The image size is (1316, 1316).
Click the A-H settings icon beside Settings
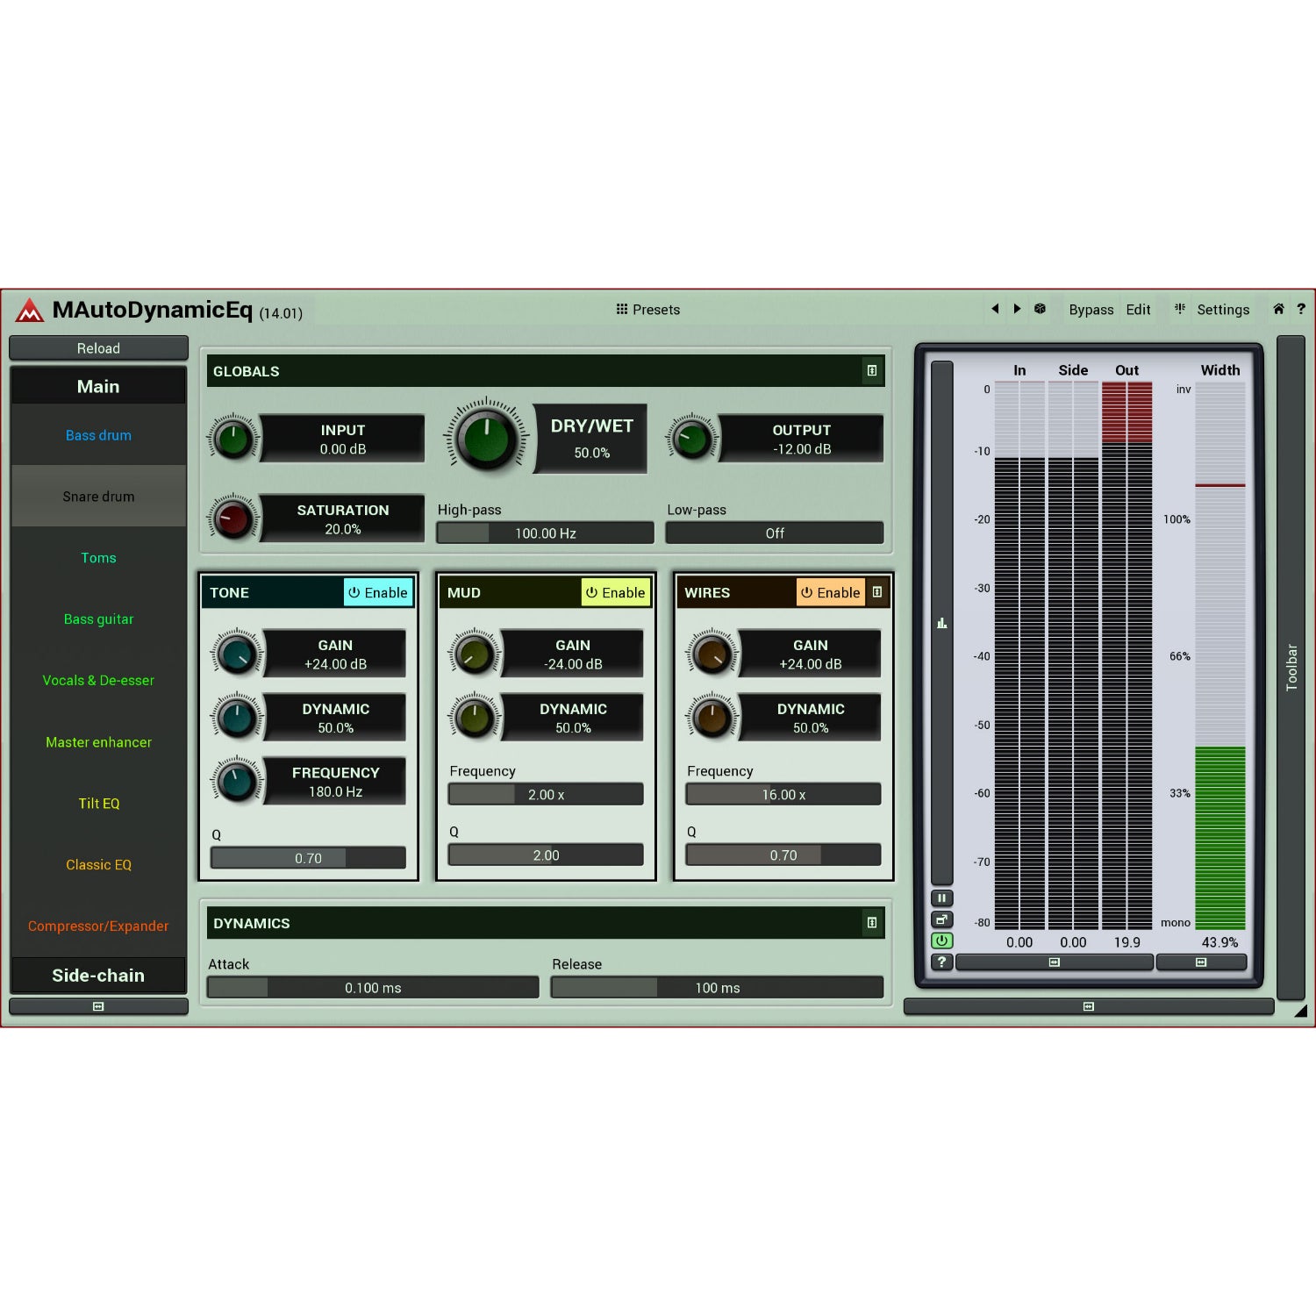coord(1180,309)
